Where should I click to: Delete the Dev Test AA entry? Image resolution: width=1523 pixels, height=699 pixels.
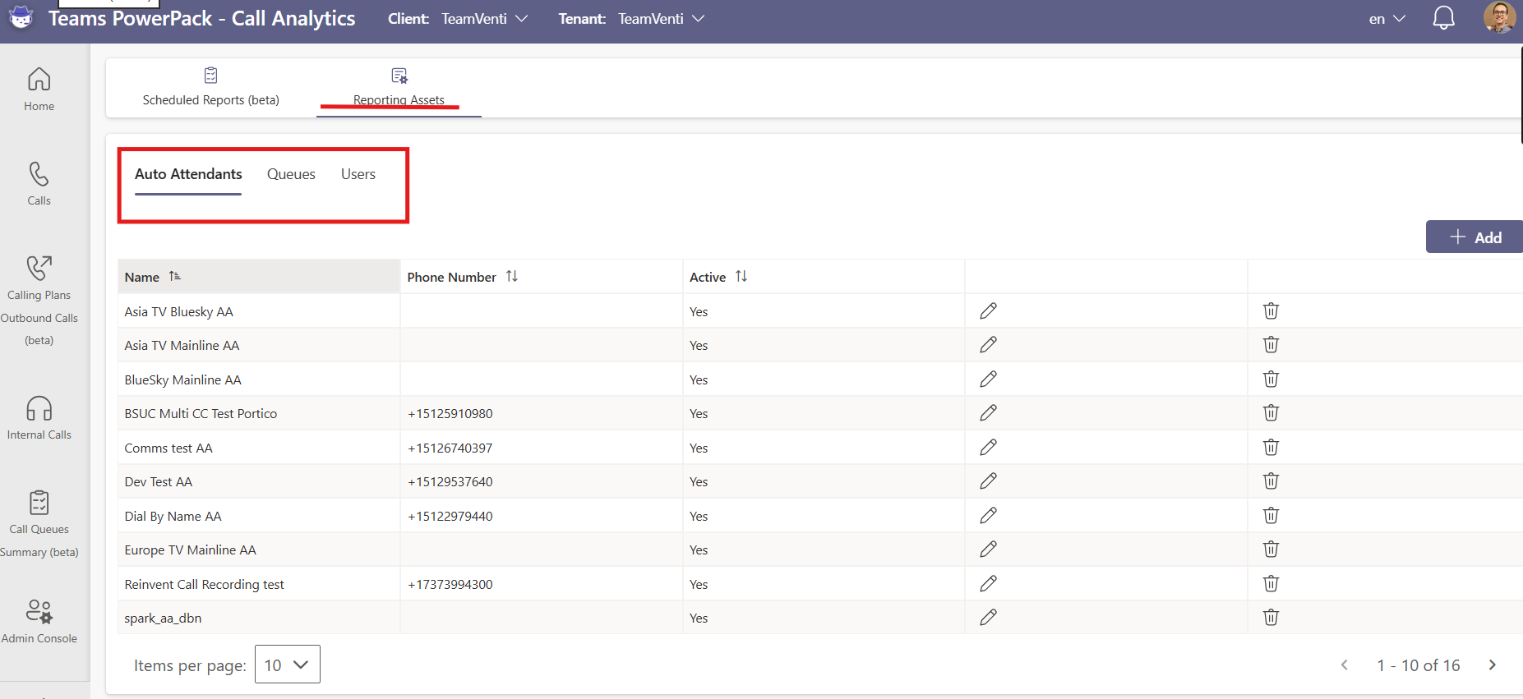[1271, 481]
